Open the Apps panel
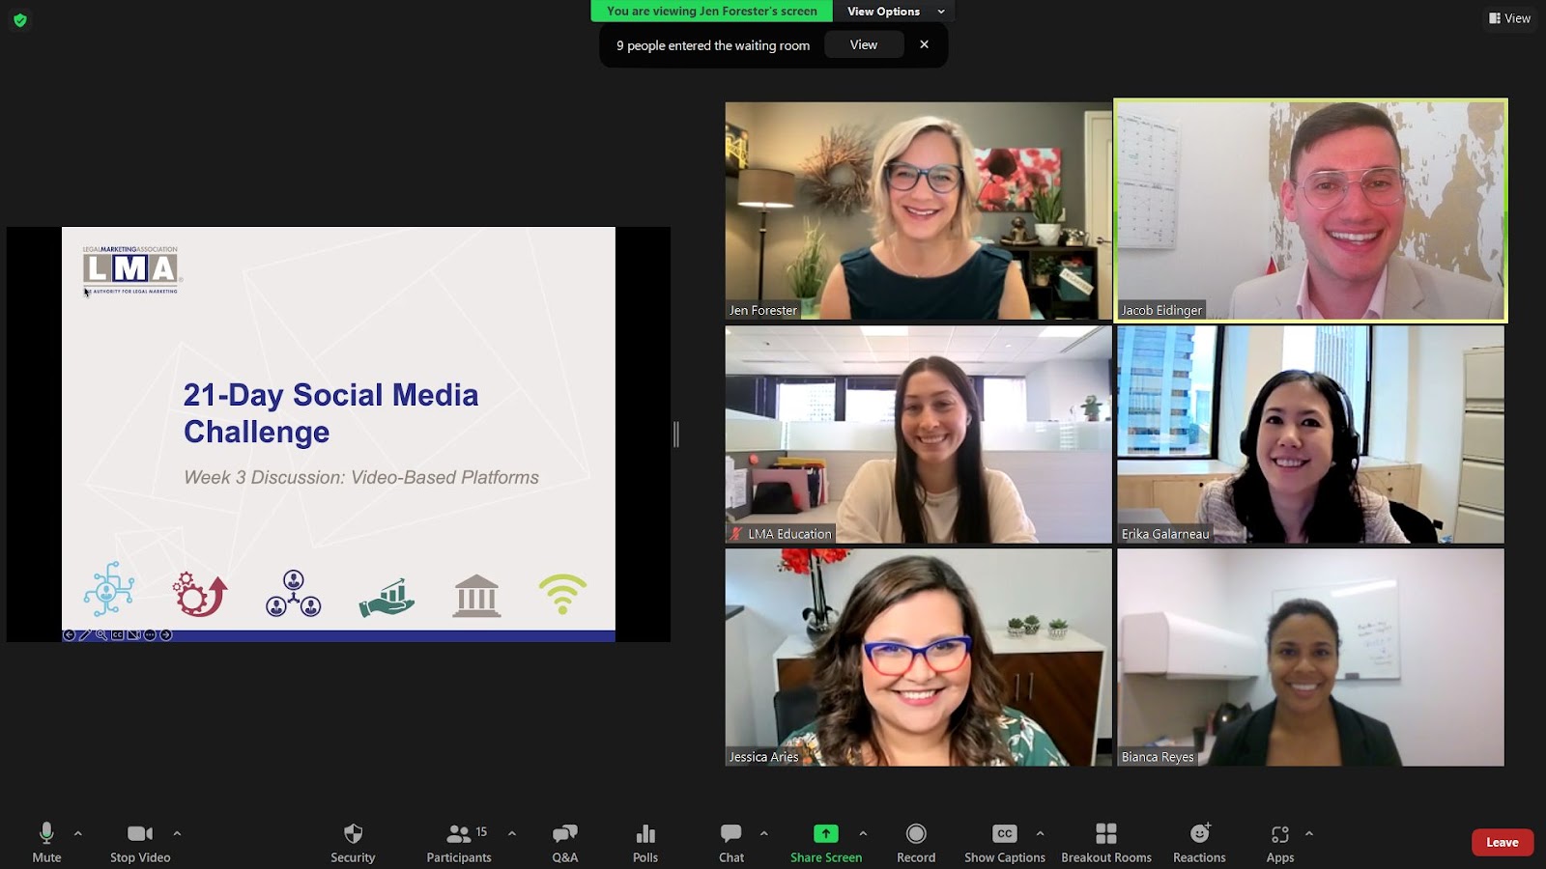 (x=1280, y=842)
